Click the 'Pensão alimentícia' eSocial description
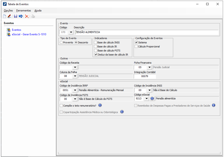224x157 pixels. (x=166, y=98)
